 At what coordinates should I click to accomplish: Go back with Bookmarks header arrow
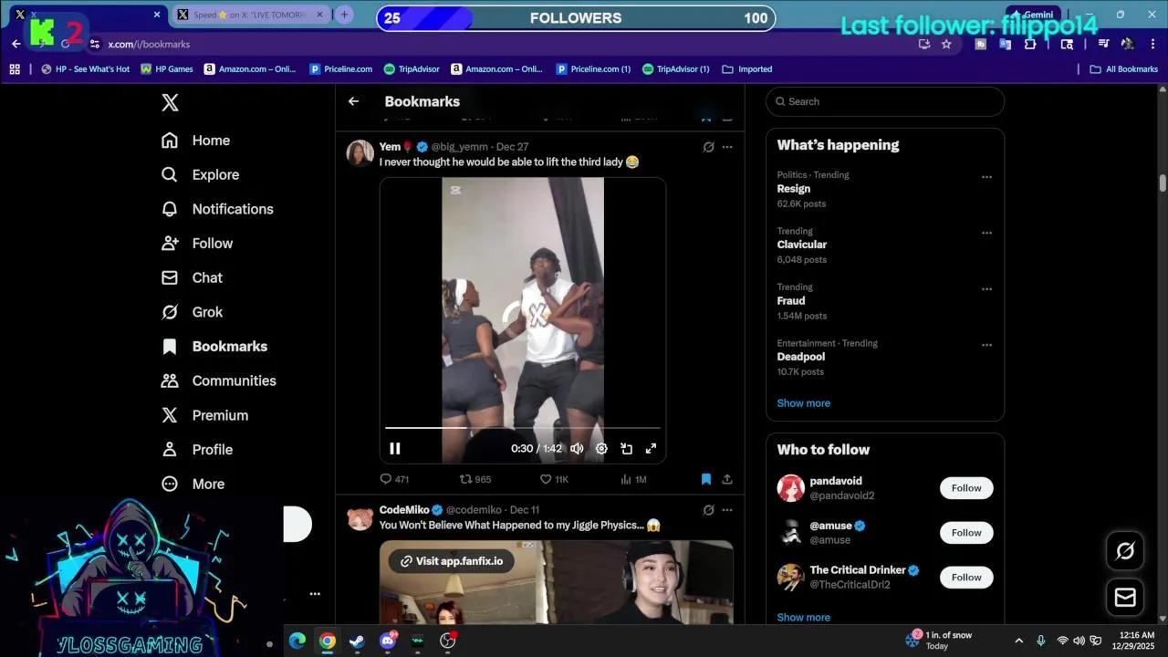353,101
